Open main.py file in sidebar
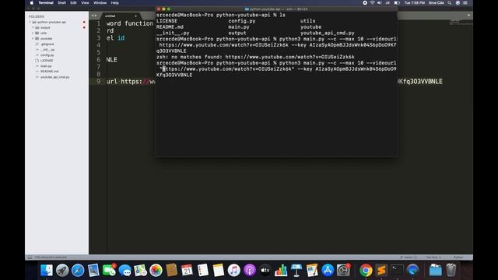Viewport: 498px width, 280px height. click(x=46, y=66)
